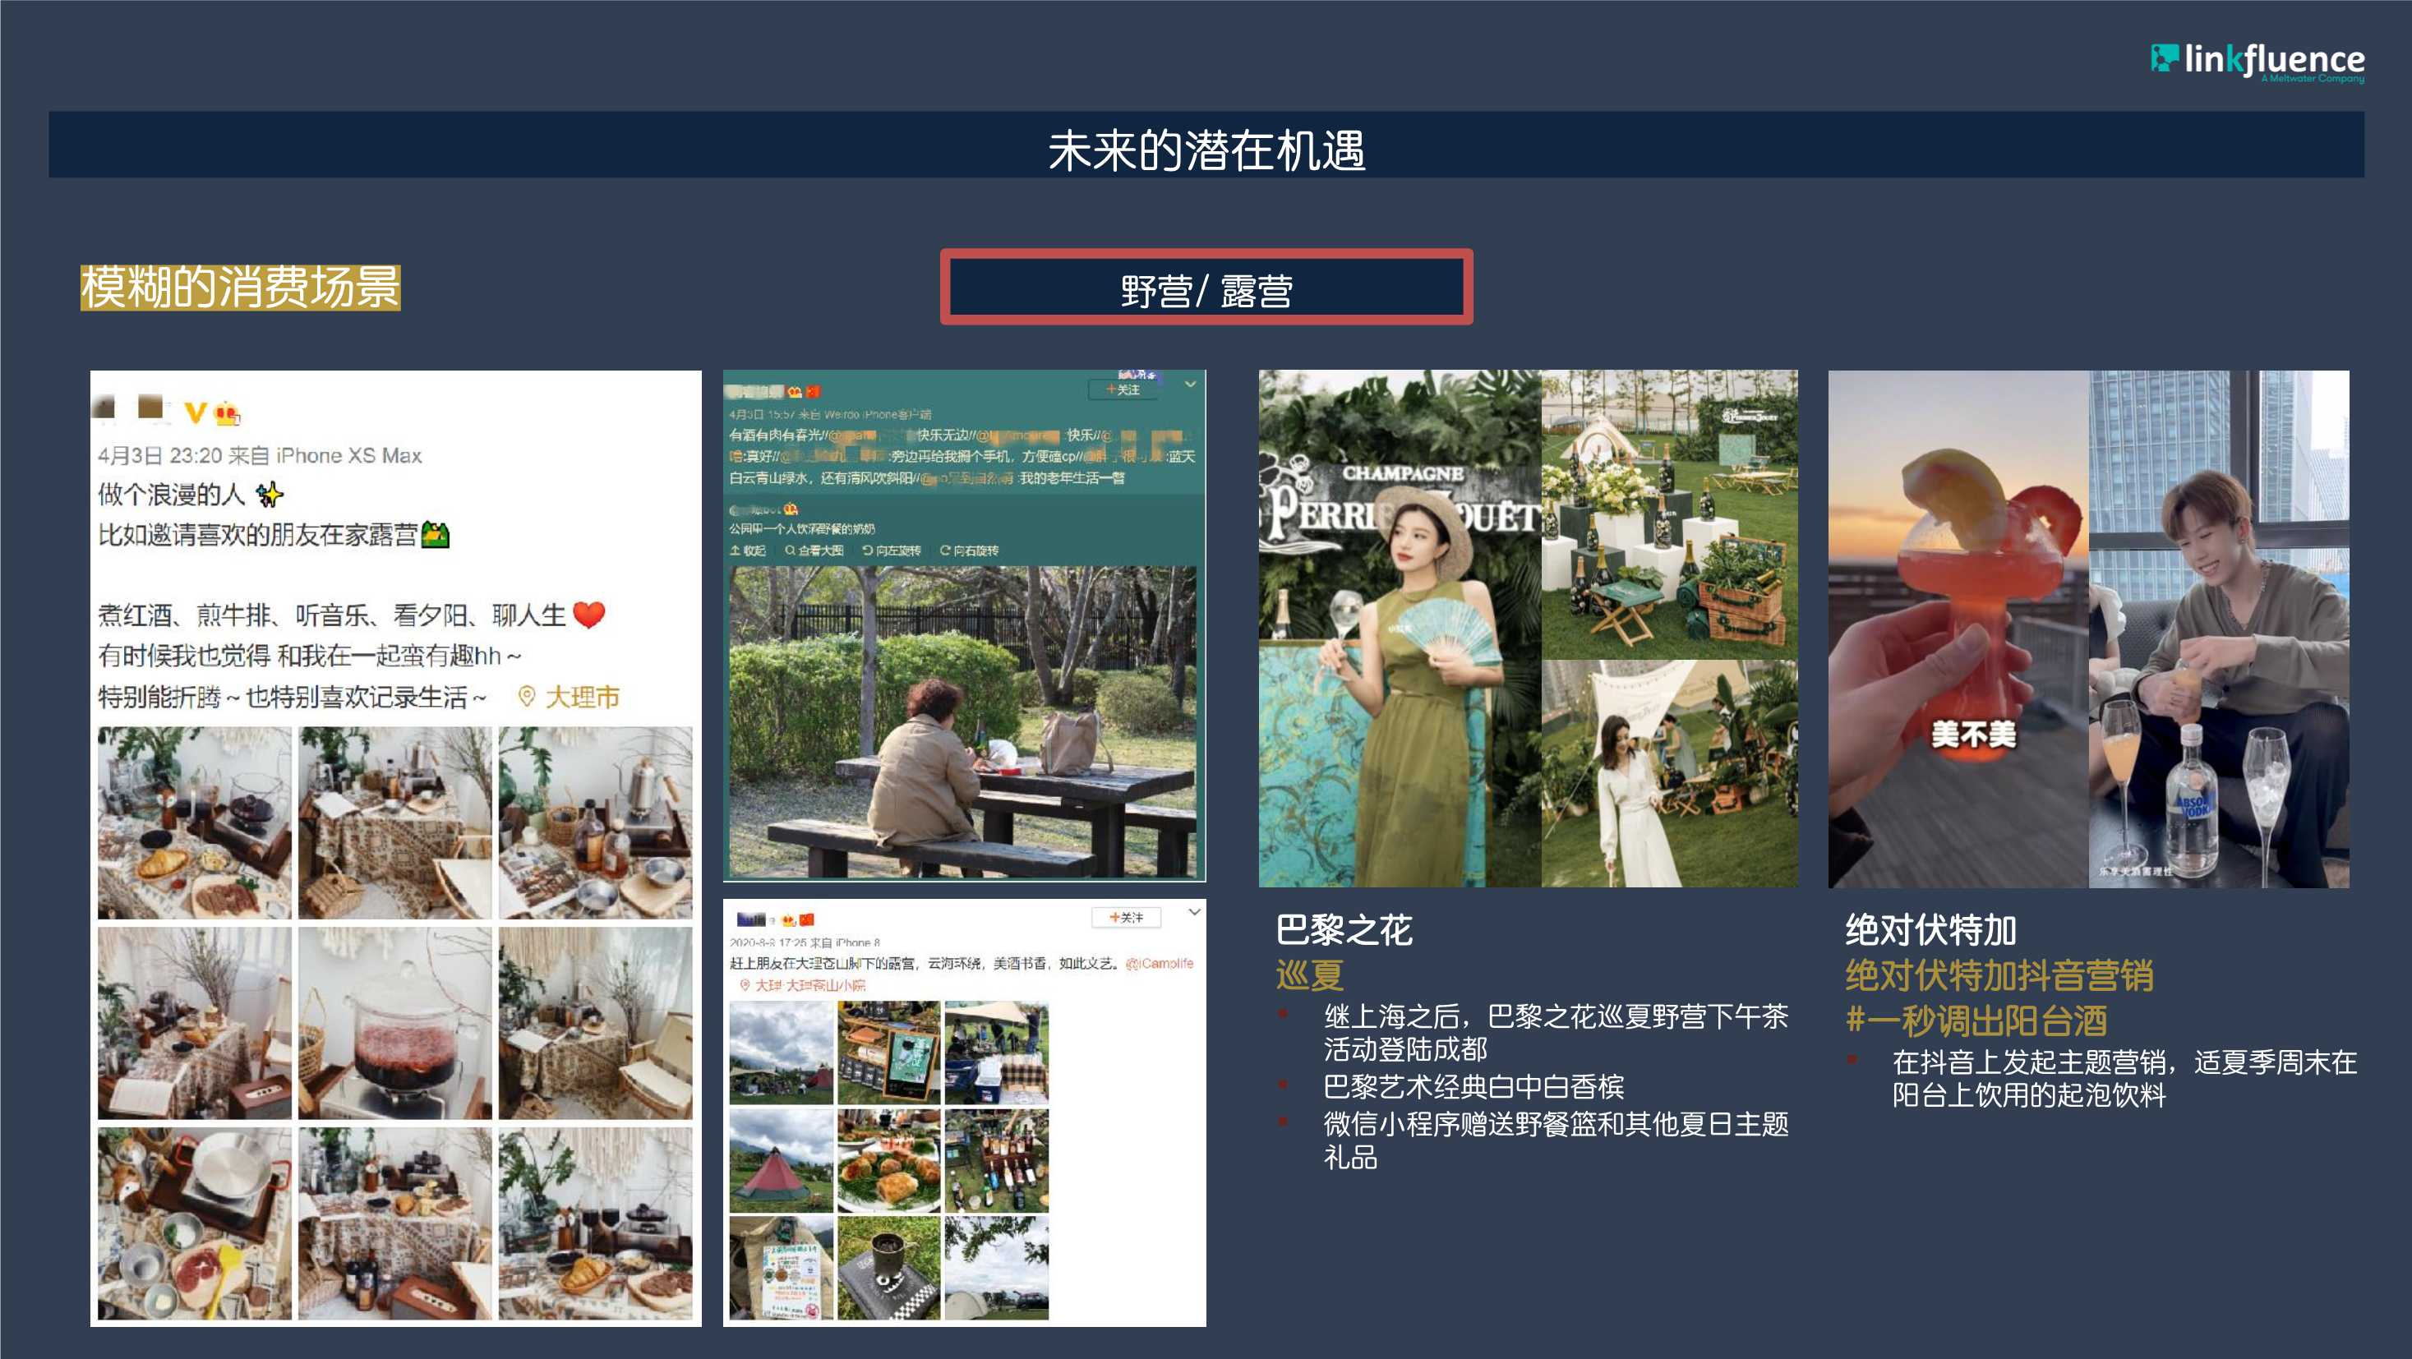This screenshot has width=2412, height=1359.
Task: Click 向右旋转 rotate-right control
Action: [x=969, y=551]
